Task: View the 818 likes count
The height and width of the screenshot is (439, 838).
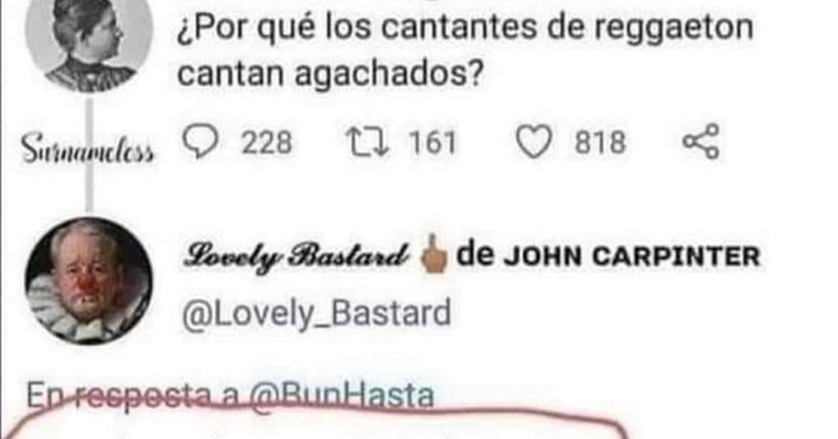Action: (600, 142)
